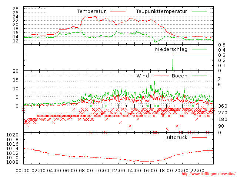Viewport: 237px width, 177px height.
Task: Click the green Niederschlag legend line
Action: [199, 49]
